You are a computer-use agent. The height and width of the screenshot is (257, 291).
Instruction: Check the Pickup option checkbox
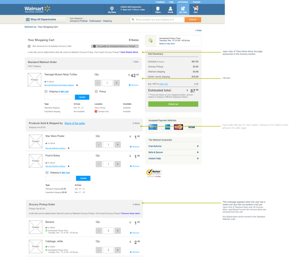click(96, 91)
